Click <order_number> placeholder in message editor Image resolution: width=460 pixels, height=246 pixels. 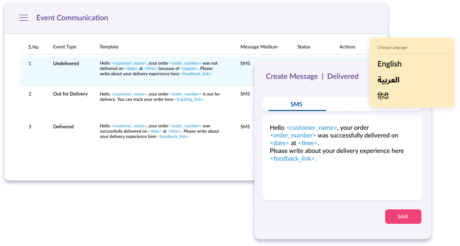pyautogui.click(x=293, y=136)
